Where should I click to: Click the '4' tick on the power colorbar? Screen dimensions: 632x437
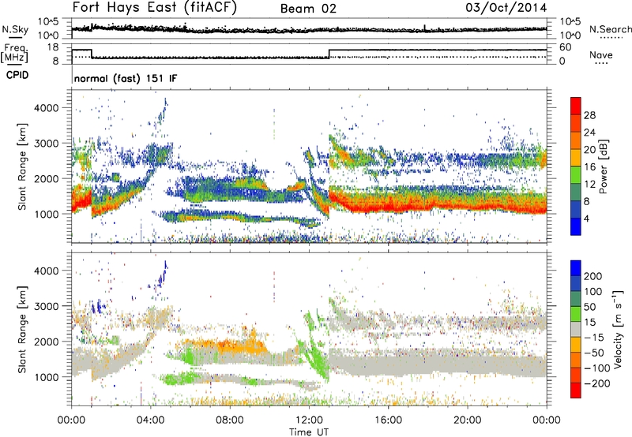click(x=586, y=218)
